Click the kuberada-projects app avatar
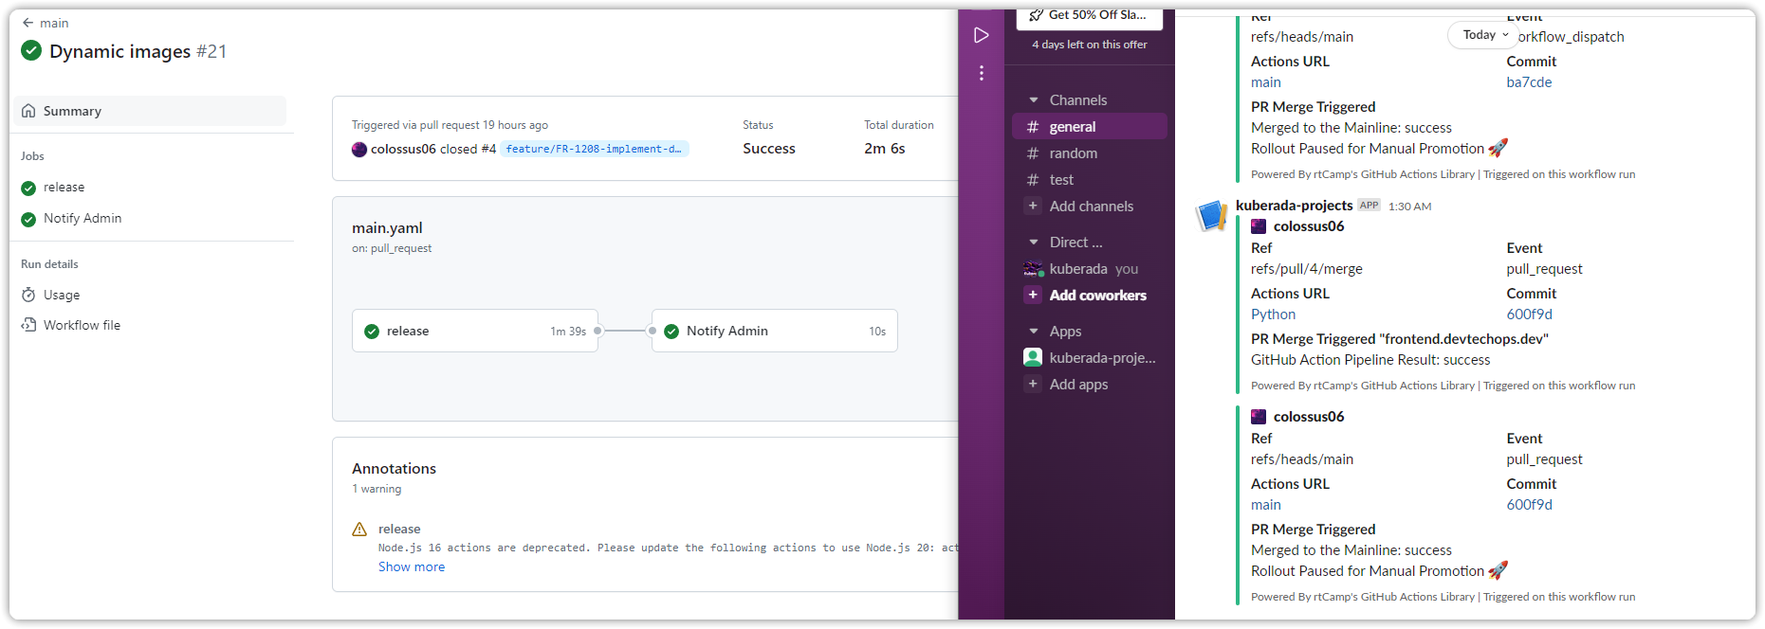Image resolution: width=1765 pixels, height=629 pixels. pyautogui.click(x=1211, y=216)
